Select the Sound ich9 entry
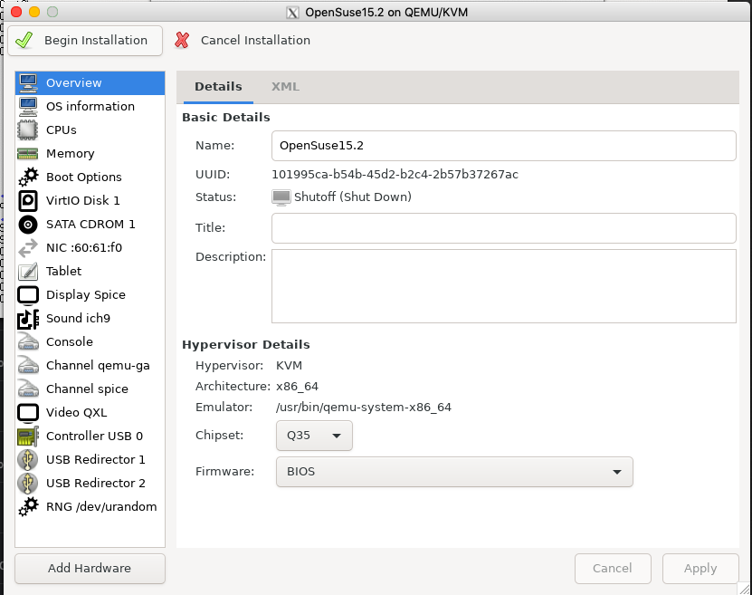Viewport: 752px width, 595px height. [x=90, y=318]
